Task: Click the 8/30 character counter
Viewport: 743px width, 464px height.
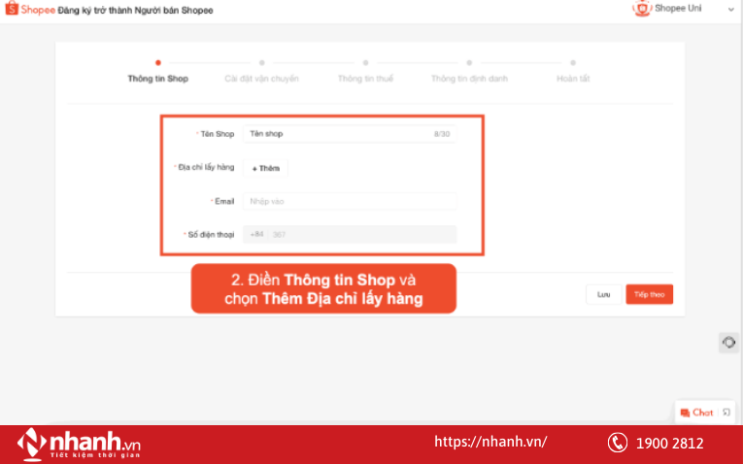Action: click(442, 134)
